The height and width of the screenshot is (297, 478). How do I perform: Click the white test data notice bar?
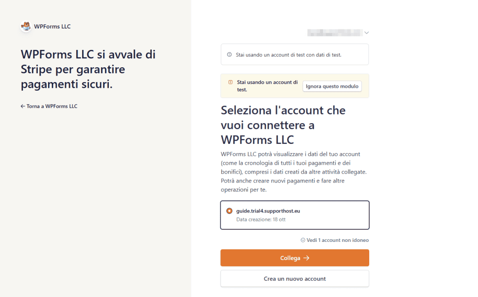[x=295, y=55]
